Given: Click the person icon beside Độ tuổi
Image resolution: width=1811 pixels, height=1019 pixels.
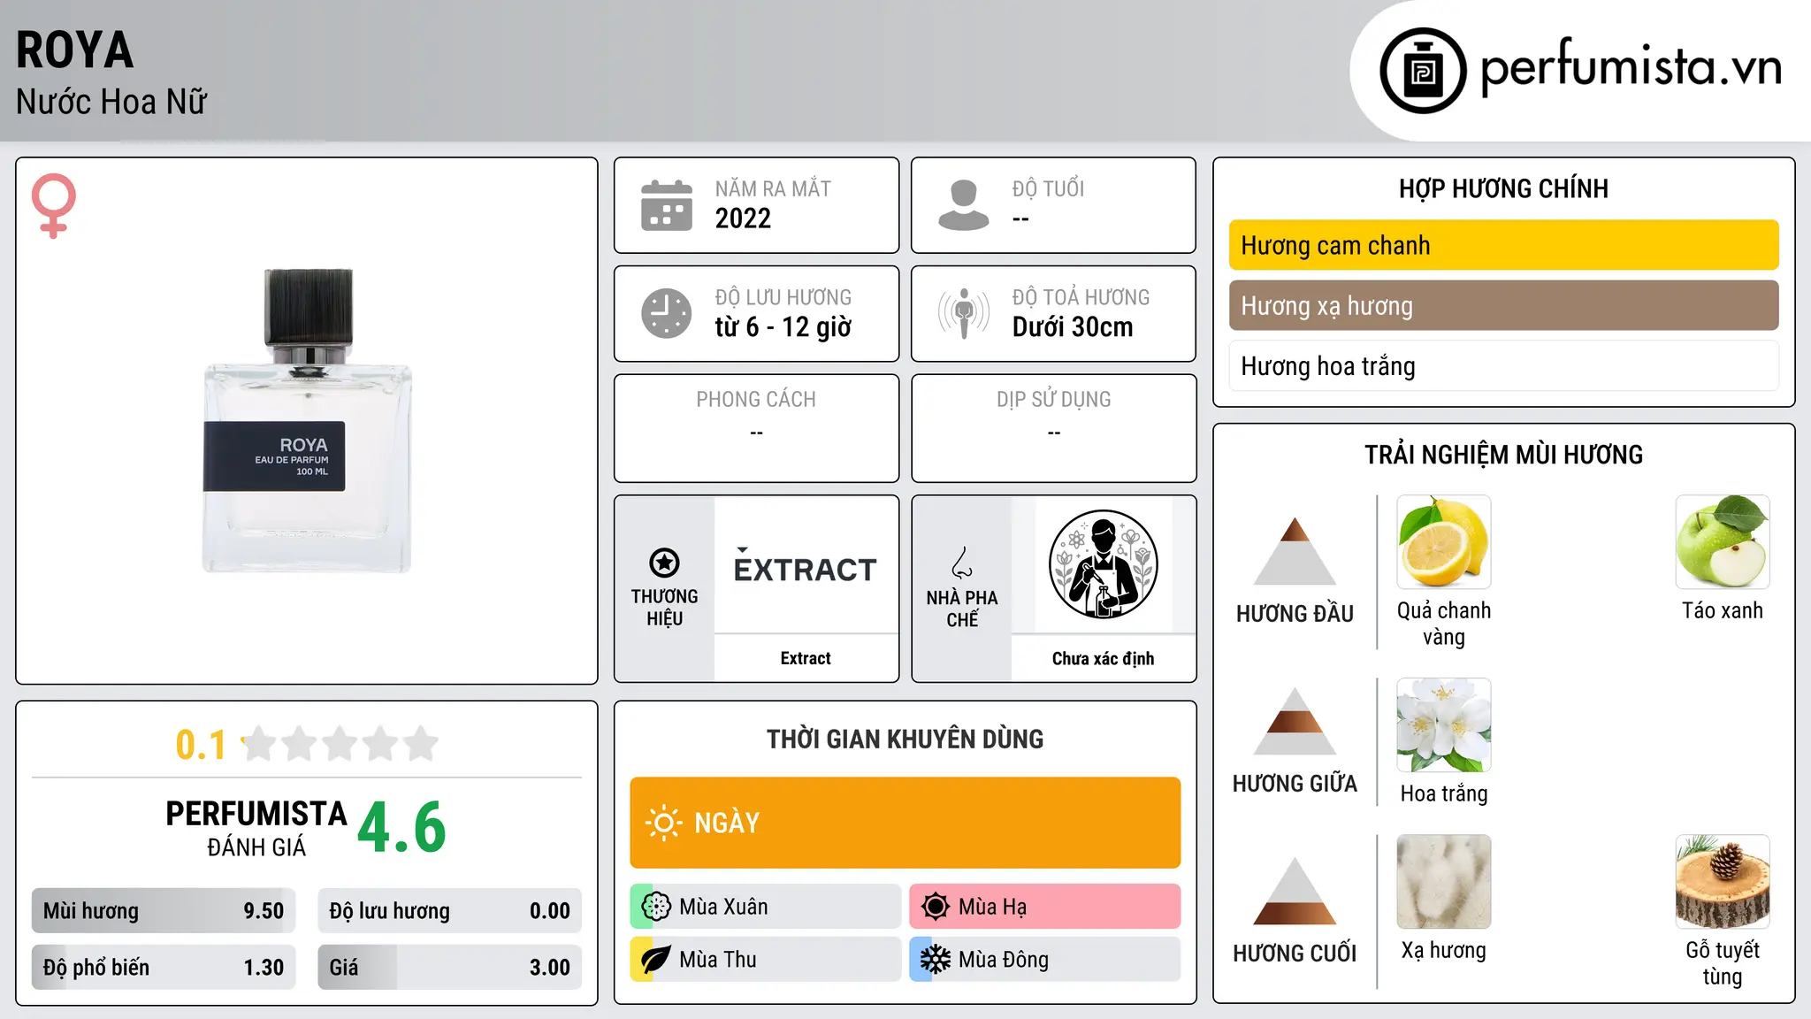Looking at the screenshot, I should coord(964,205).
